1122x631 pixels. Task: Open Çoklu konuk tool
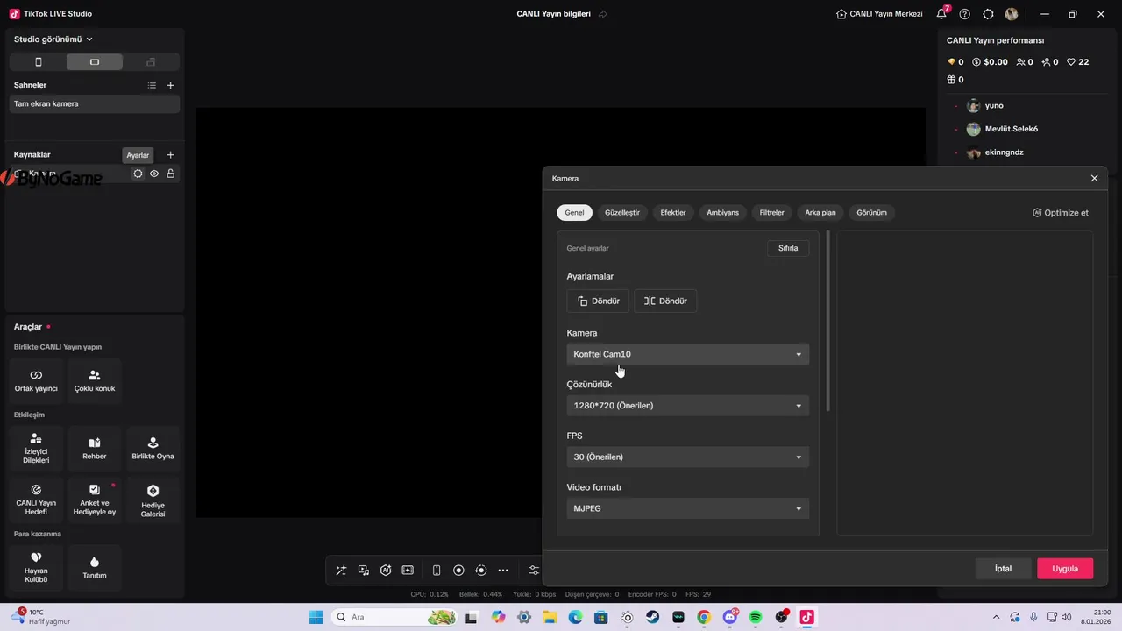[x=95, y=380]
